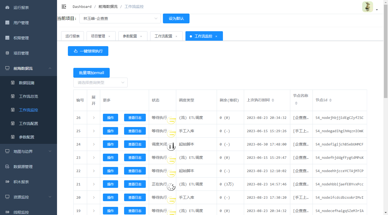This screenshot has width=388, height=215.
Task: Click the 设为默认 button
Action: pos(176,18)
